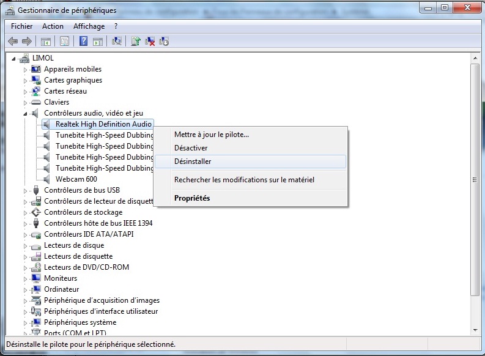This screenshot has width=485, height=356.
Task: Toggle the console tree toolbar icon
Action: (46, 41)
